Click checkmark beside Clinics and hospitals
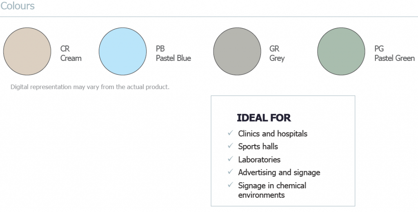The height and width of the screenshot is (212, 418). (x=230, y=133)
